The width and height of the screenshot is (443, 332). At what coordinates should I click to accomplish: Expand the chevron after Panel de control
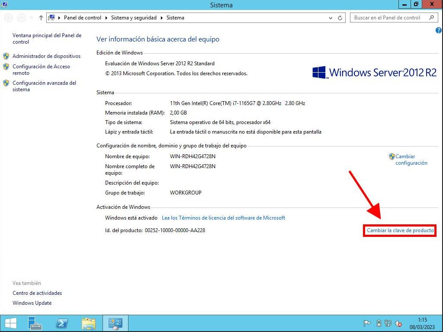106,18
